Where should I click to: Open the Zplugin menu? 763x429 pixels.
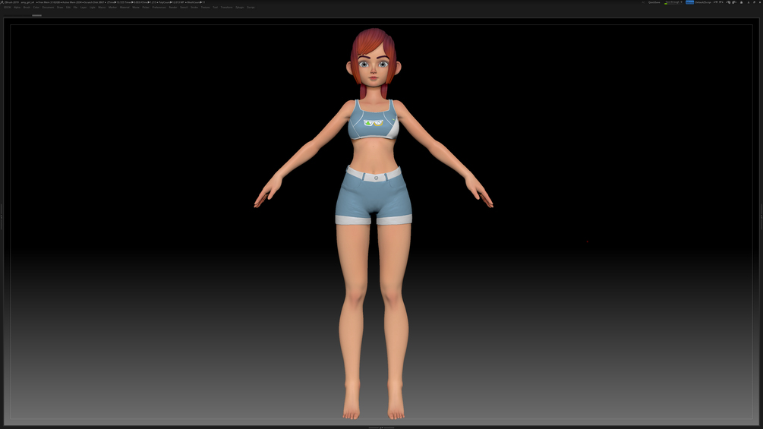tap(239, 8)
